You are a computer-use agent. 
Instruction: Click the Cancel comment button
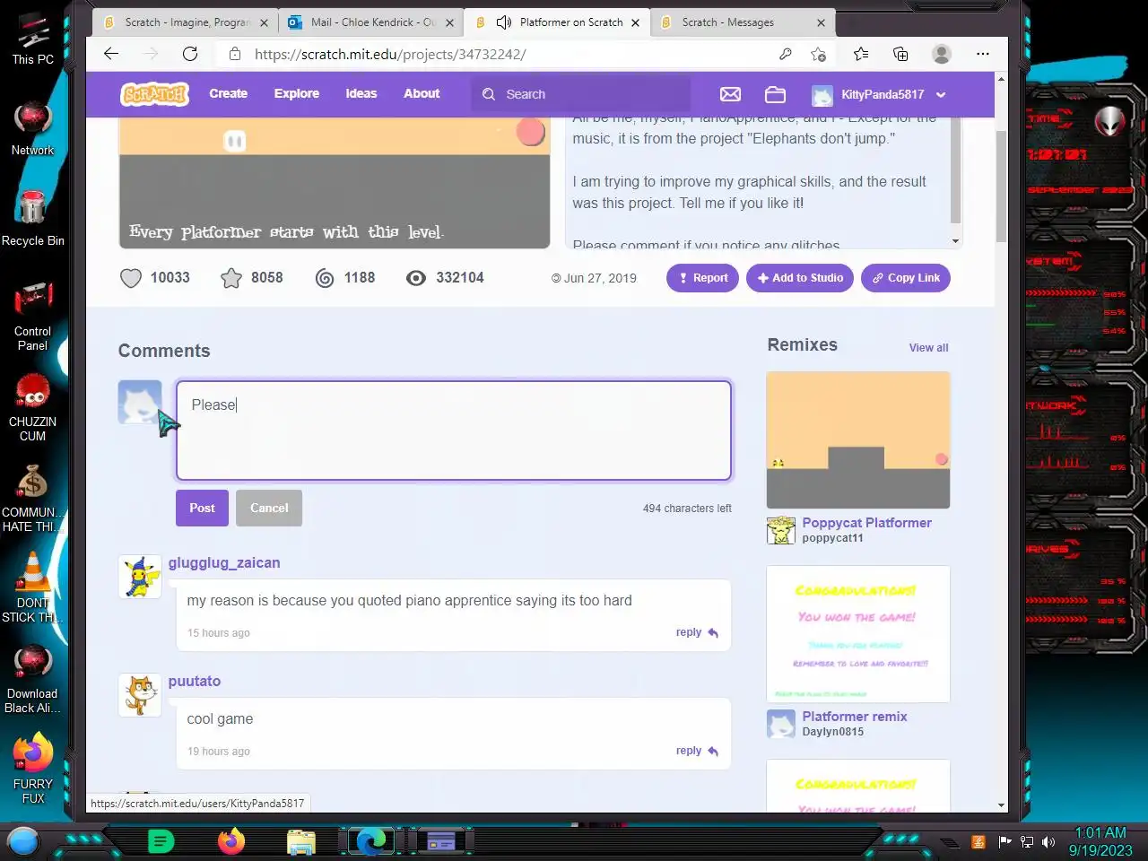click(x=269, y=508)
